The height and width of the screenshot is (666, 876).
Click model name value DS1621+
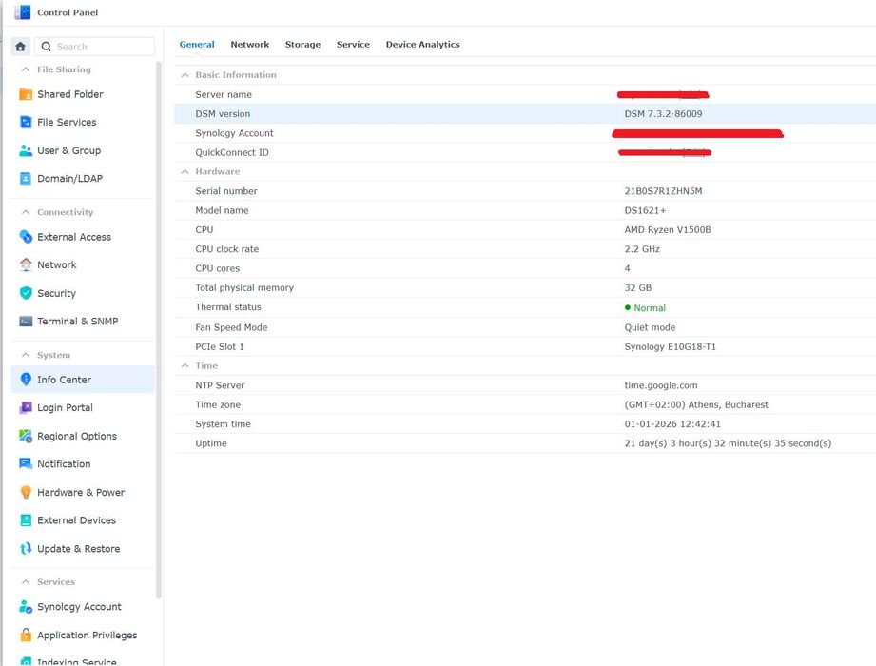645,210
